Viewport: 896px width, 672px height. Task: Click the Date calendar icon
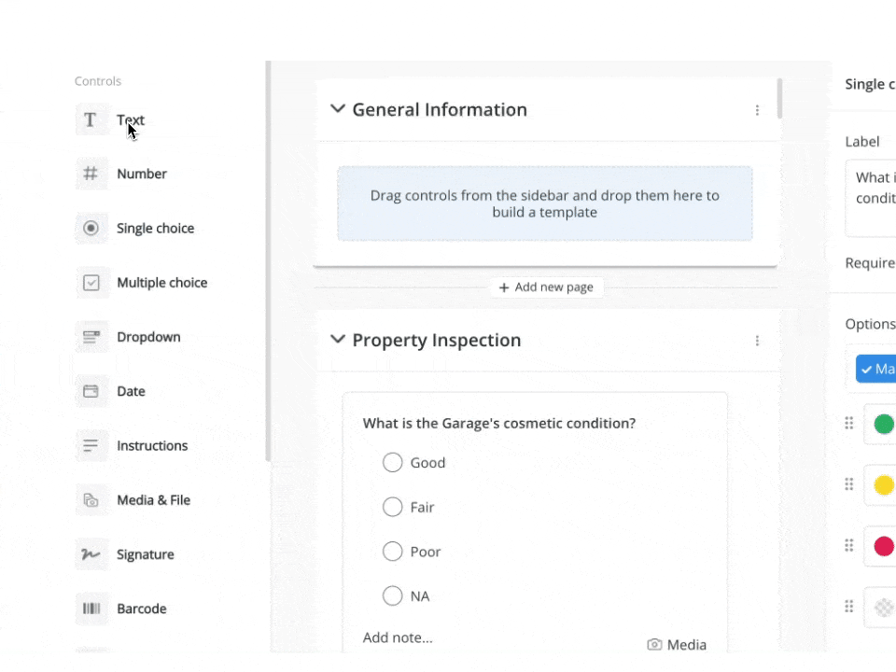[x=91, y=391]
